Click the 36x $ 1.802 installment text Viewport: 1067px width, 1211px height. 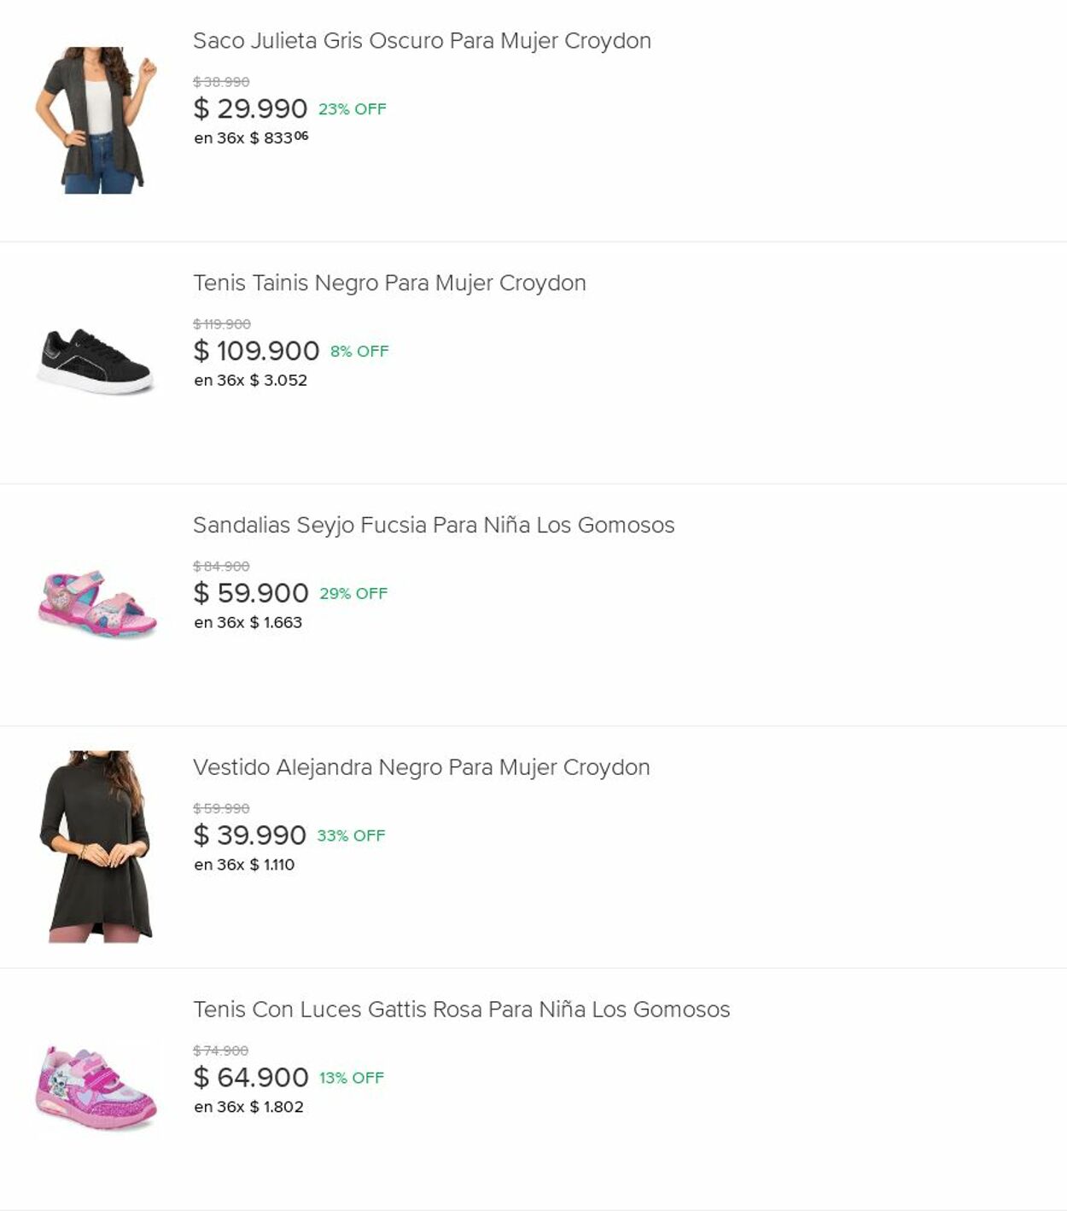point(248,1108)
